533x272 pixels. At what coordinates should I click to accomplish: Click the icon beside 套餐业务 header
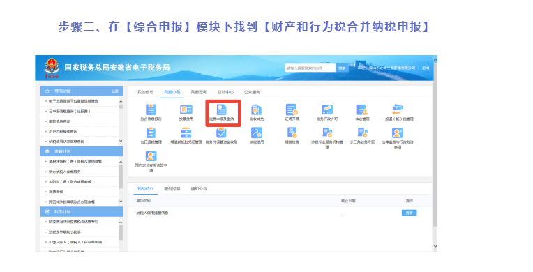(x=47, y=151)
